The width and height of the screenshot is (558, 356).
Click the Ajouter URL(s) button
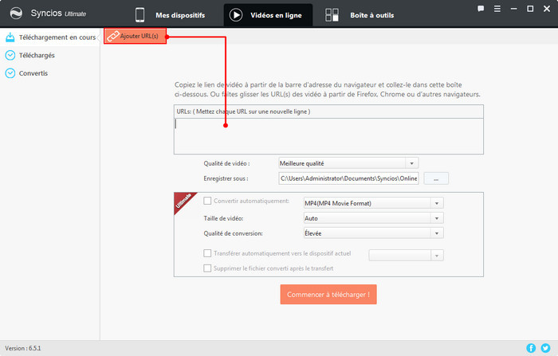pos(136,36)
